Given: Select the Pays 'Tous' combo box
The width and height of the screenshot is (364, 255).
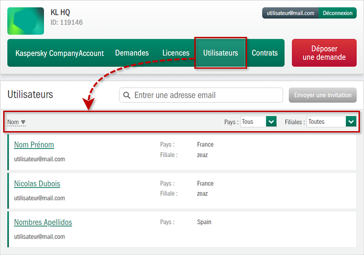Looking at the screenshot, I should [258, 122].
